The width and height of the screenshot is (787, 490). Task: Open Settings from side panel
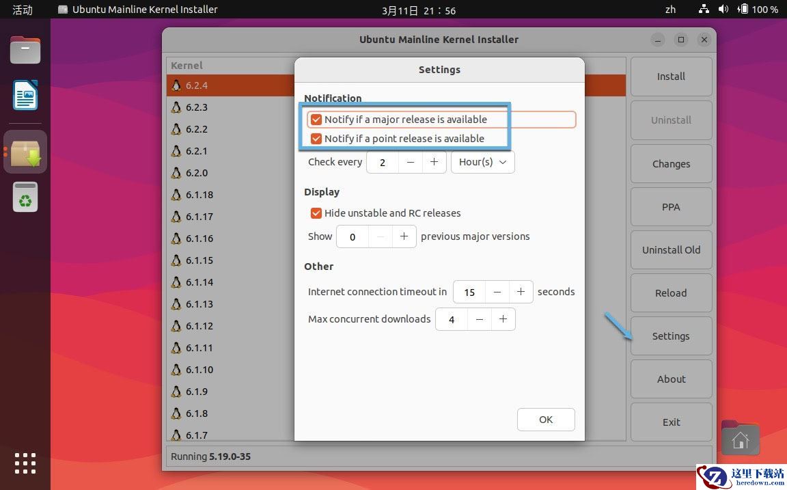pos(671,336)
